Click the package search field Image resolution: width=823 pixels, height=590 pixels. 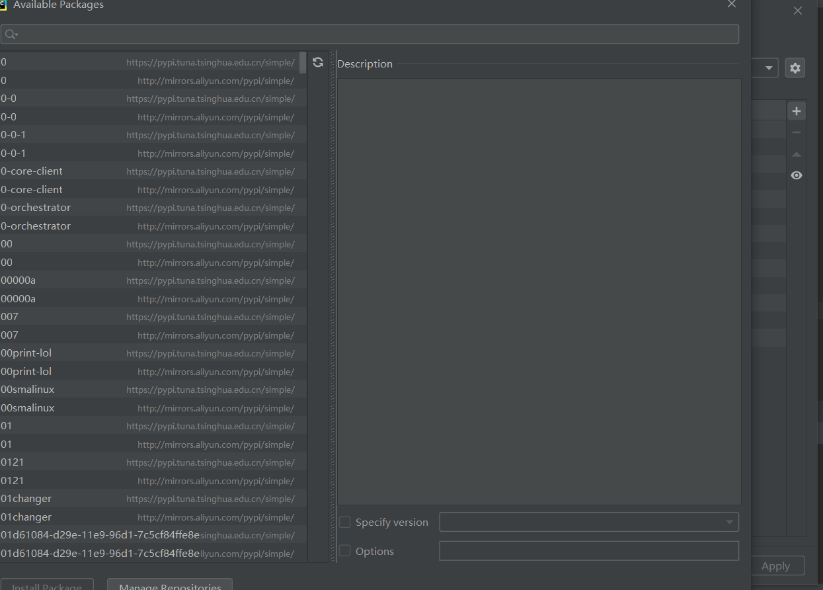[370, 34]
